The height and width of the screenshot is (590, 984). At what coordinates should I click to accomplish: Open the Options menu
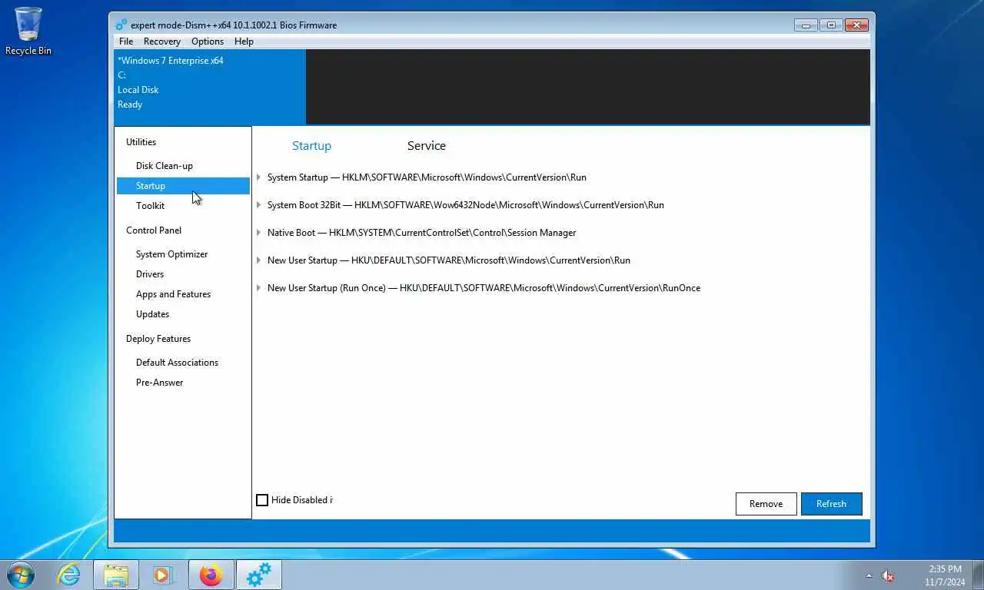click(208, 41)
